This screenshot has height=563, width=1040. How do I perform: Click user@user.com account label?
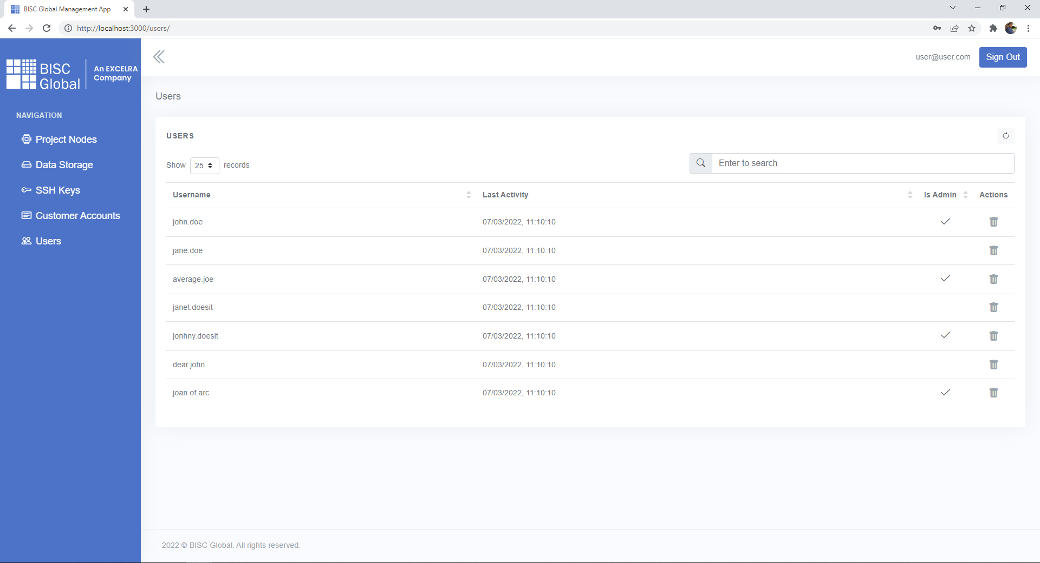943,57
